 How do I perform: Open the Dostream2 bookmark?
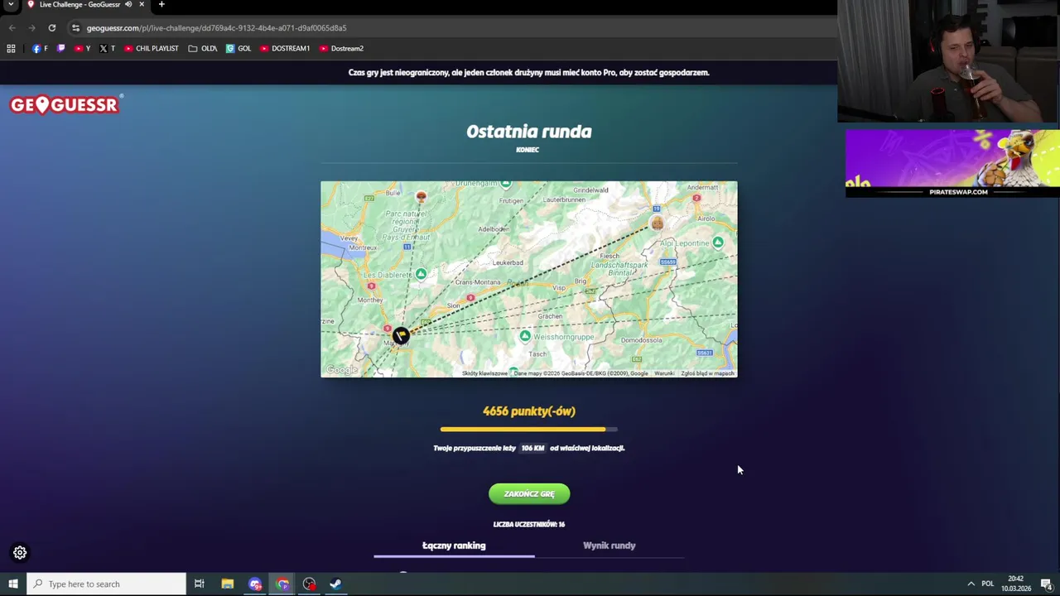click(x=341, y=49)
